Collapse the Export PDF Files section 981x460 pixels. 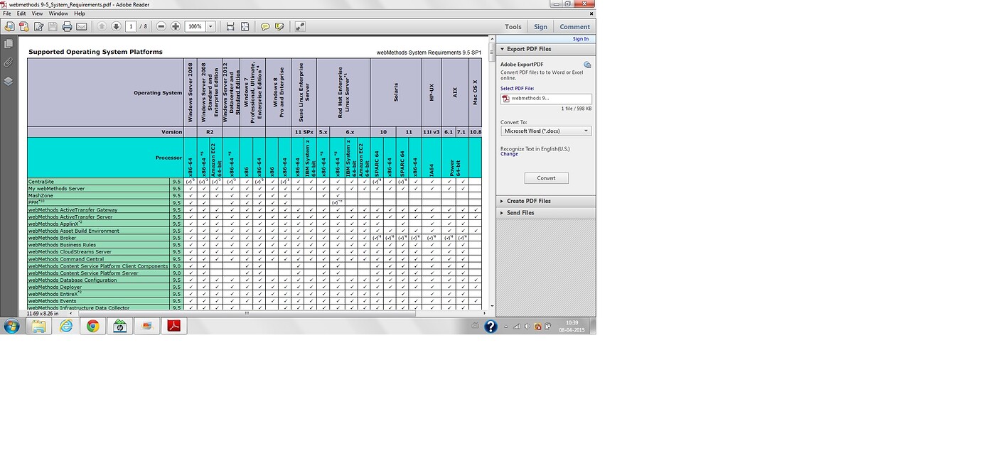click(545, 49)
